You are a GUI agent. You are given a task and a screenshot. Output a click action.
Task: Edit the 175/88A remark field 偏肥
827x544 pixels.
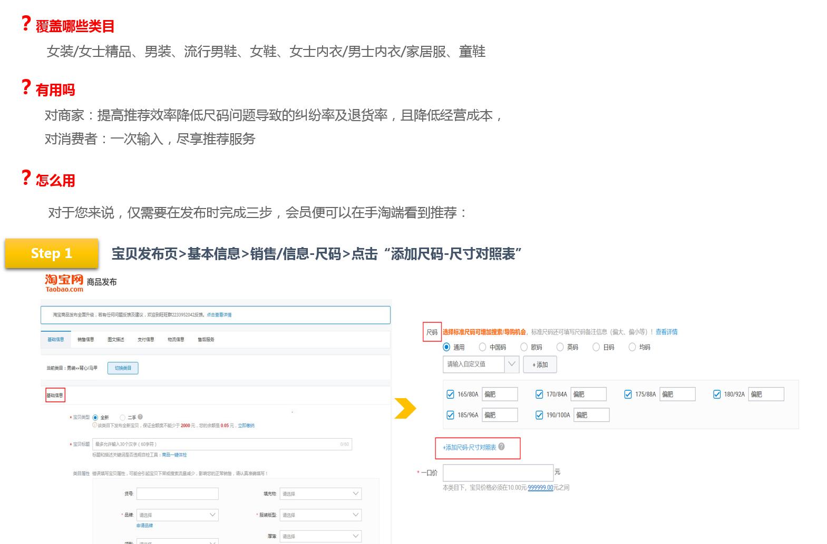677,394
